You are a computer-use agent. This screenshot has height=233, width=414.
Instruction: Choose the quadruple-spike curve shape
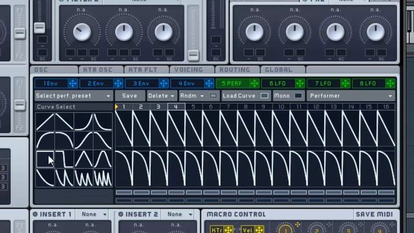pos(103,178)
